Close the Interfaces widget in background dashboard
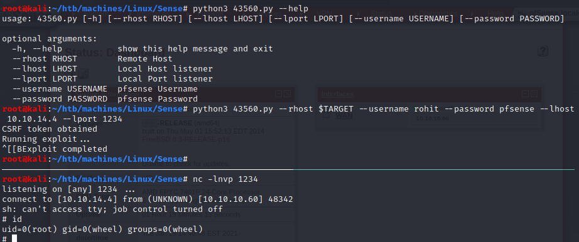This screenshot has width=579, height=242. point(534,94)
